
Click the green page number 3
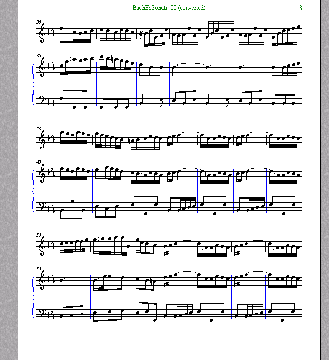click(300, 8)
